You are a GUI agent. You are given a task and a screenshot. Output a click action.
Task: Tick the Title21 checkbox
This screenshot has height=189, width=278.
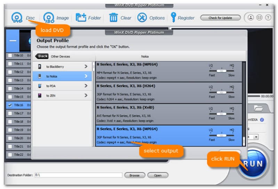tap(10, 146)
